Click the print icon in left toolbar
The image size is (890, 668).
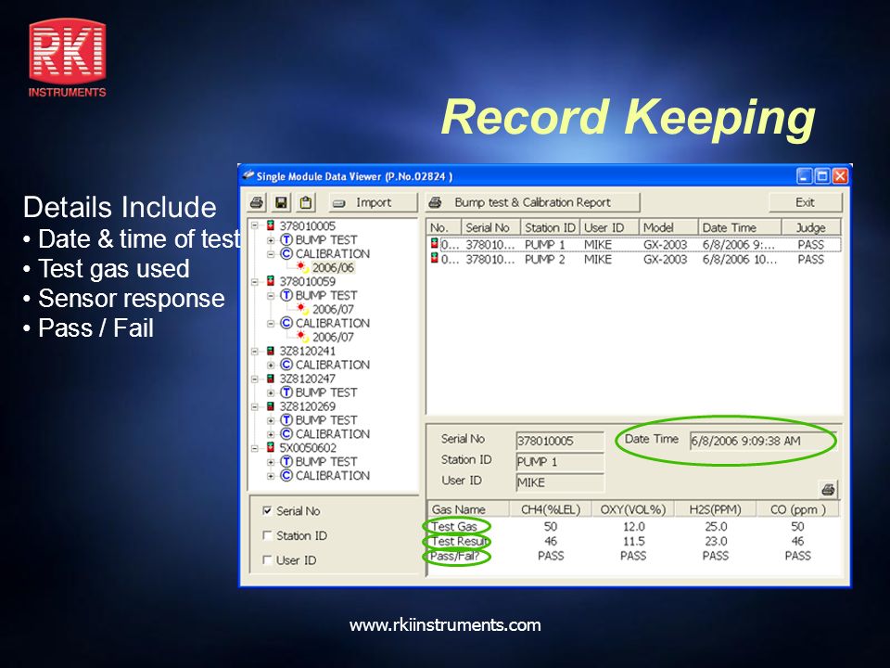click(257, 203)
